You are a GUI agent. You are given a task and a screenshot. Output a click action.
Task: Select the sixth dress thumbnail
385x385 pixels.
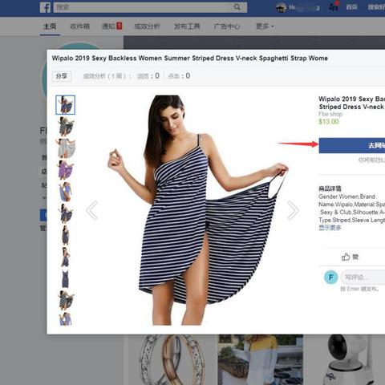click(x=66, y=213)
